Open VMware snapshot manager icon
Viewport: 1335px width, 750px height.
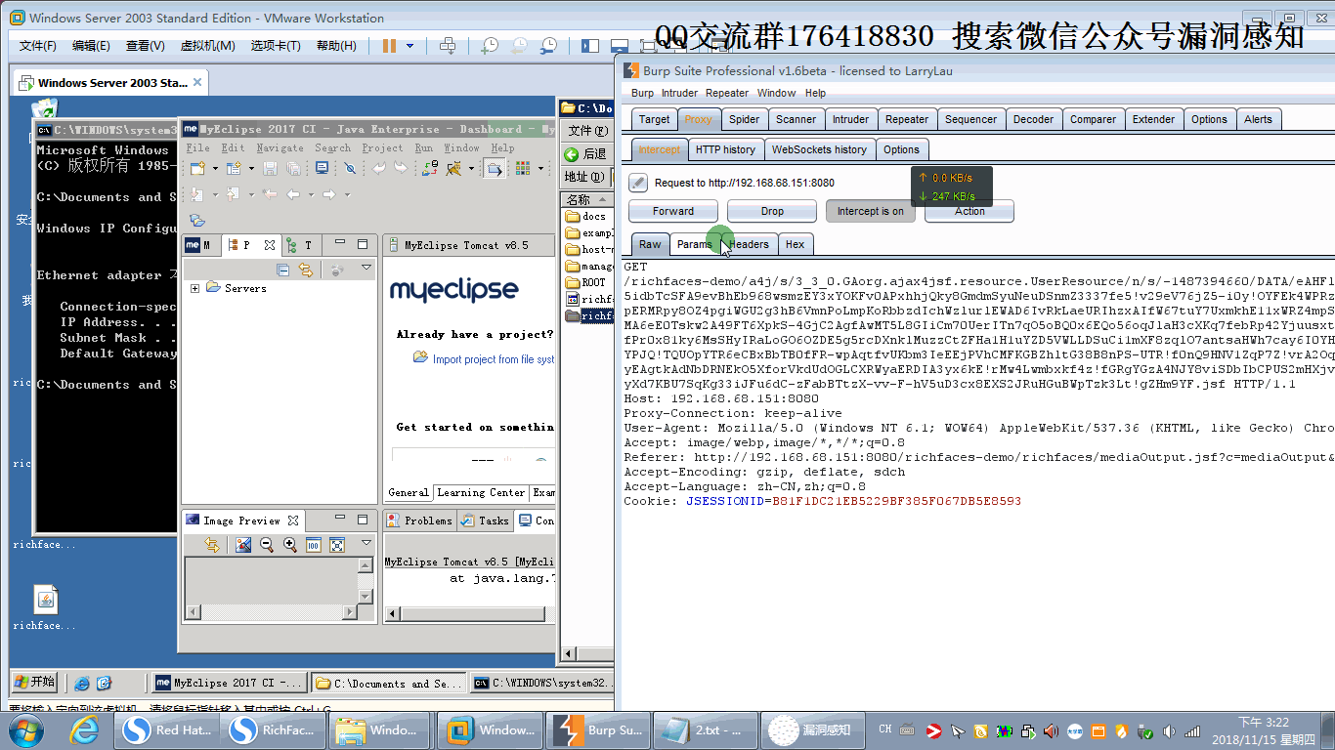(549, 46)
